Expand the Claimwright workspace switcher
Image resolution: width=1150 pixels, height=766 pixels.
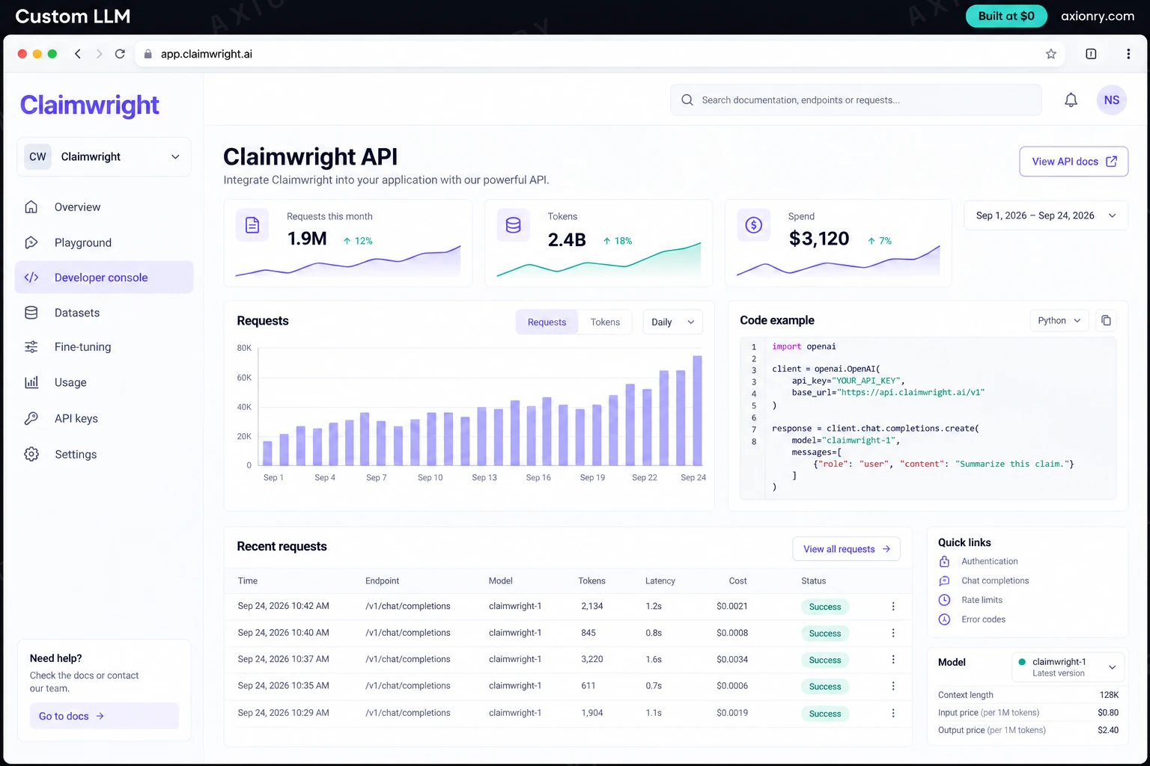[x=104, y=157]
